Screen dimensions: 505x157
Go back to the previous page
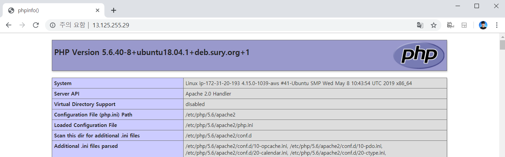pos(9,25)
